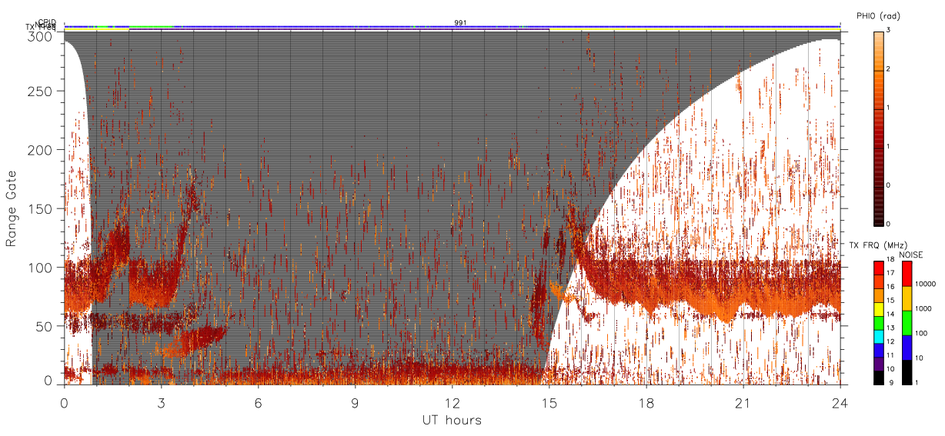Viewport: 945px width, 436px height.
Task: Click the x-axis tick label '24'
Action: (x=840, y=401)
